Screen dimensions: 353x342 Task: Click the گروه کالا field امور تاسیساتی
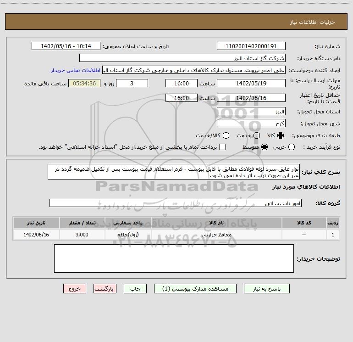pos(176,203)
